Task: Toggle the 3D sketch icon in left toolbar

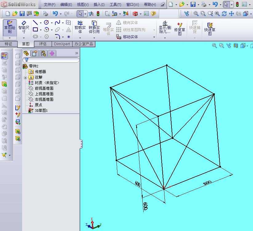Action: point(4,56)
